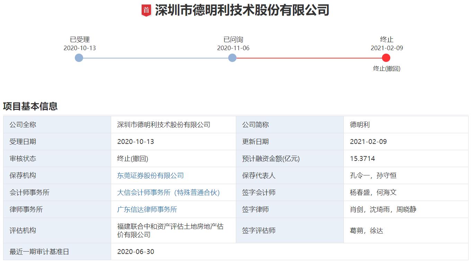Image resolution: width=472 pixels, height=264 pixels.
Task: Click the 签字律师 label cell
Action: 290,209
